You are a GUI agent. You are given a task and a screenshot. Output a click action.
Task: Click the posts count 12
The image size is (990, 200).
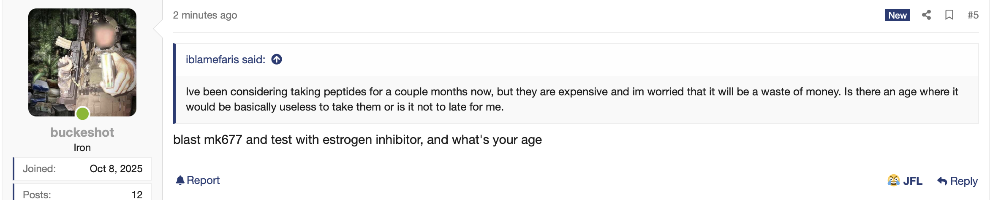137,195
